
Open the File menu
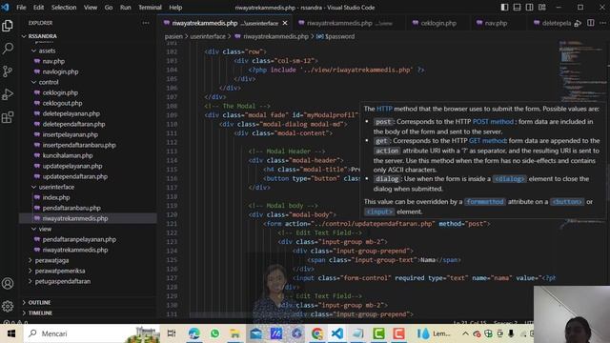click(x=21, y=8)
